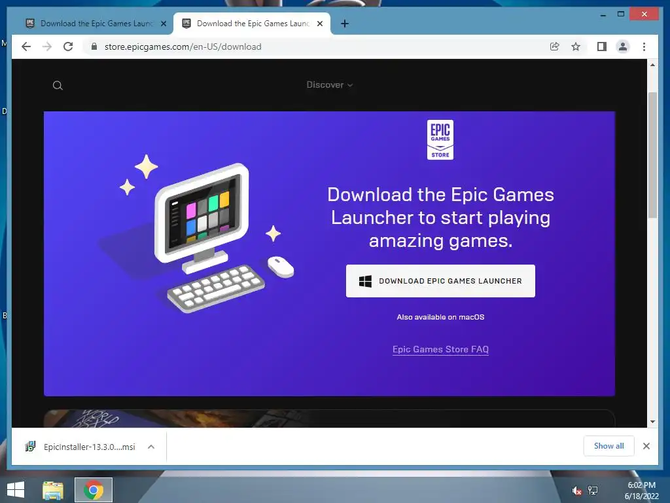Click the Chrome taskbar icon
Screen dimensions: 670x503
coord(94,490)
